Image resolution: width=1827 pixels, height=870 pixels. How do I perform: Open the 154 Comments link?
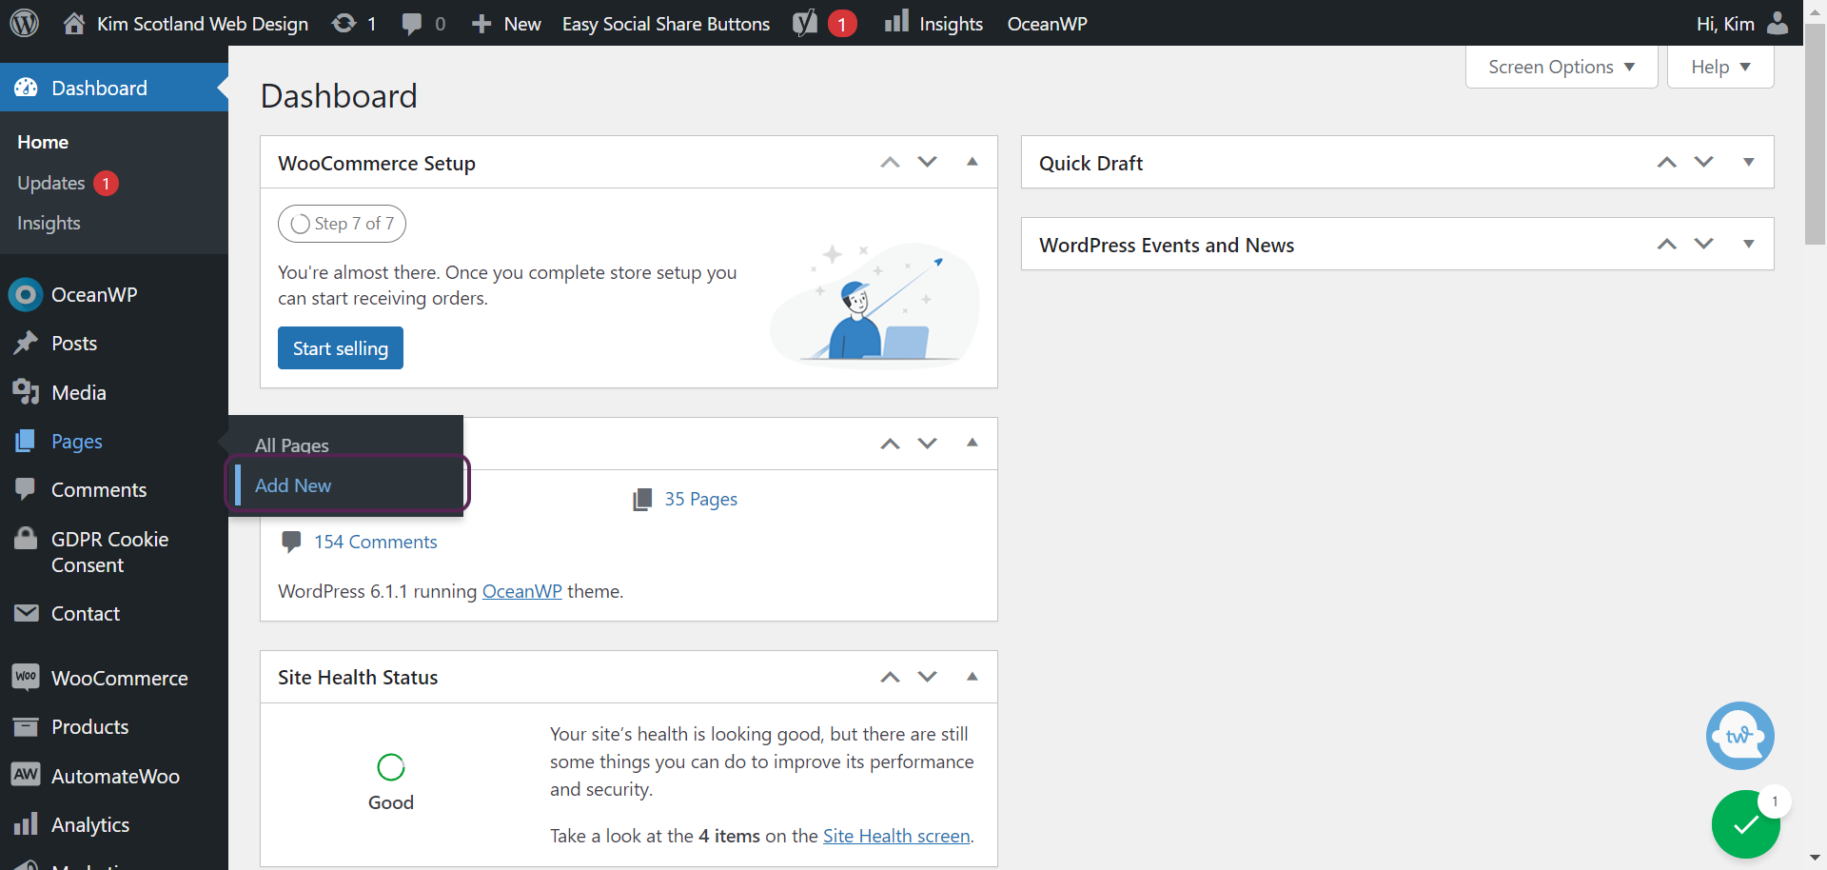click(x=376, y=542)
